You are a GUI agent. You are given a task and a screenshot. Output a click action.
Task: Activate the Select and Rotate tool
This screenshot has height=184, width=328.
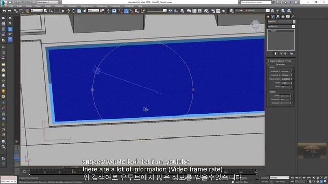[x=74, y=11]
